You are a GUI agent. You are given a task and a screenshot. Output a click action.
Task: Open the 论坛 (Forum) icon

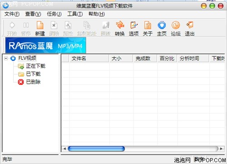pos(176,25)
